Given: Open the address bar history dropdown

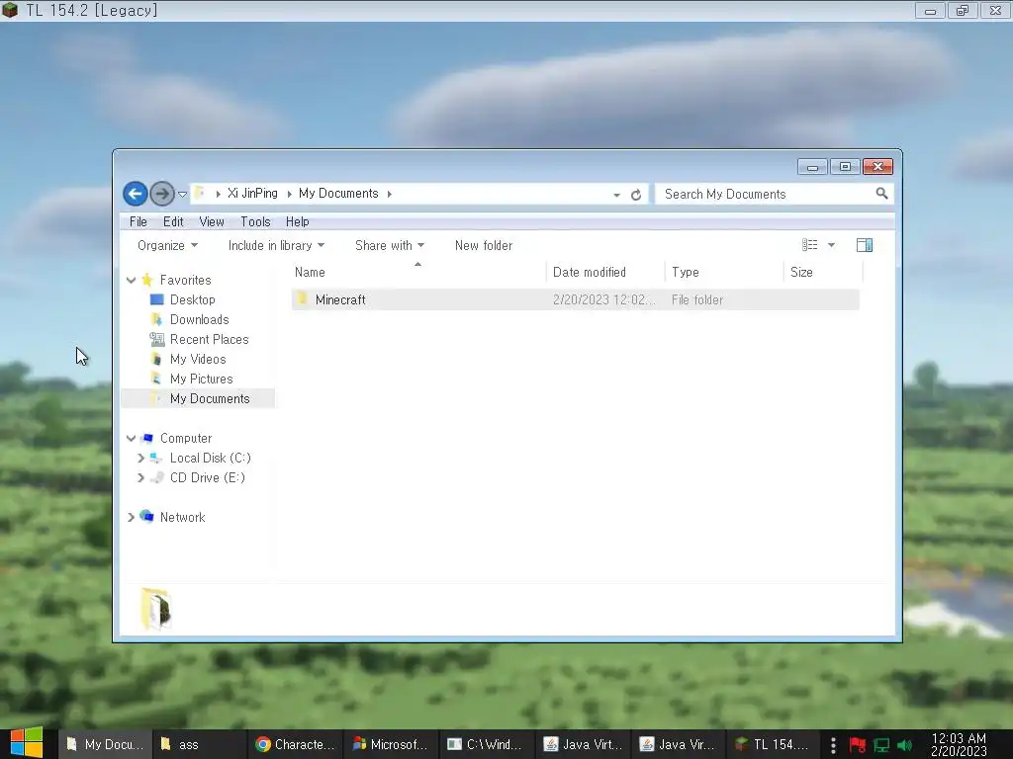Looking at the screenshot, I should (x=617, y=195).
